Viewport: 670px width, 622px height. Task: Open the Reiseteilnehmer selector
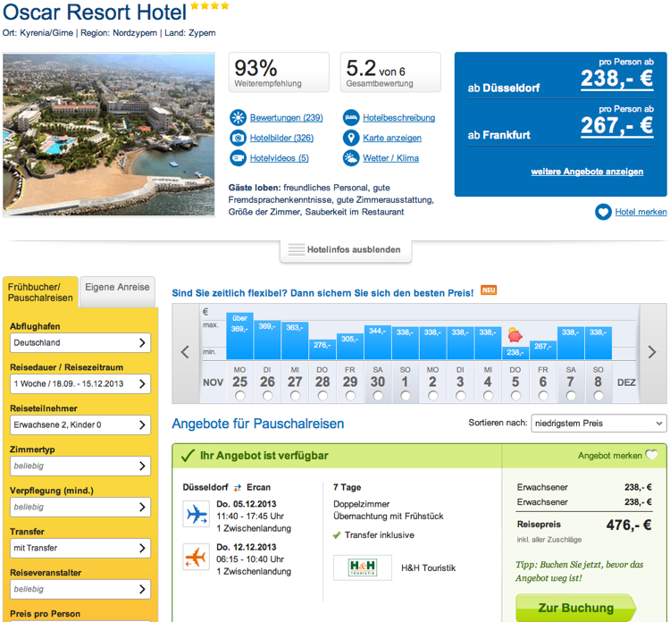(80, 424)
